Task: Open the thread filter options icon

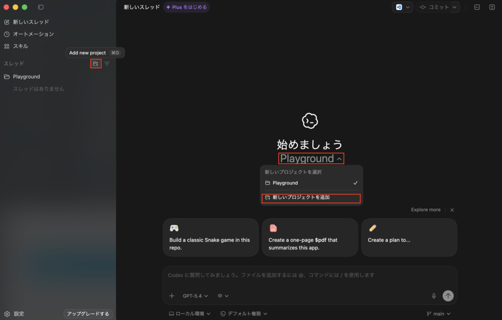Action: [x=107, y=64]
